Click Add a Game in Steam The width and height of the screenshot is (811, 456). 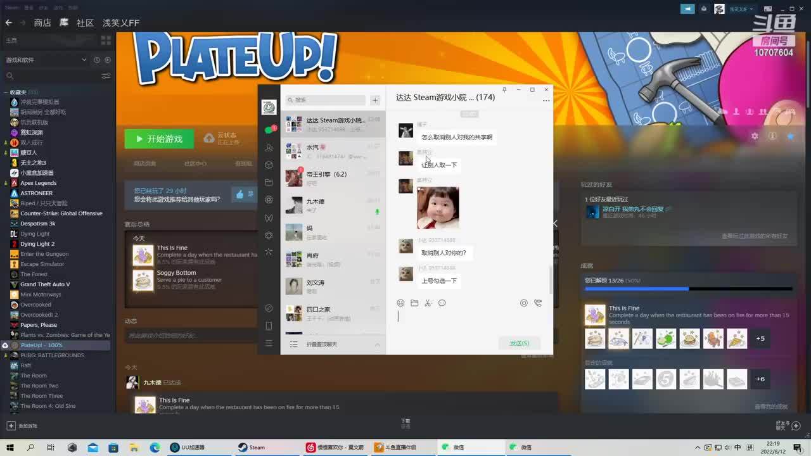coord(22,426)
